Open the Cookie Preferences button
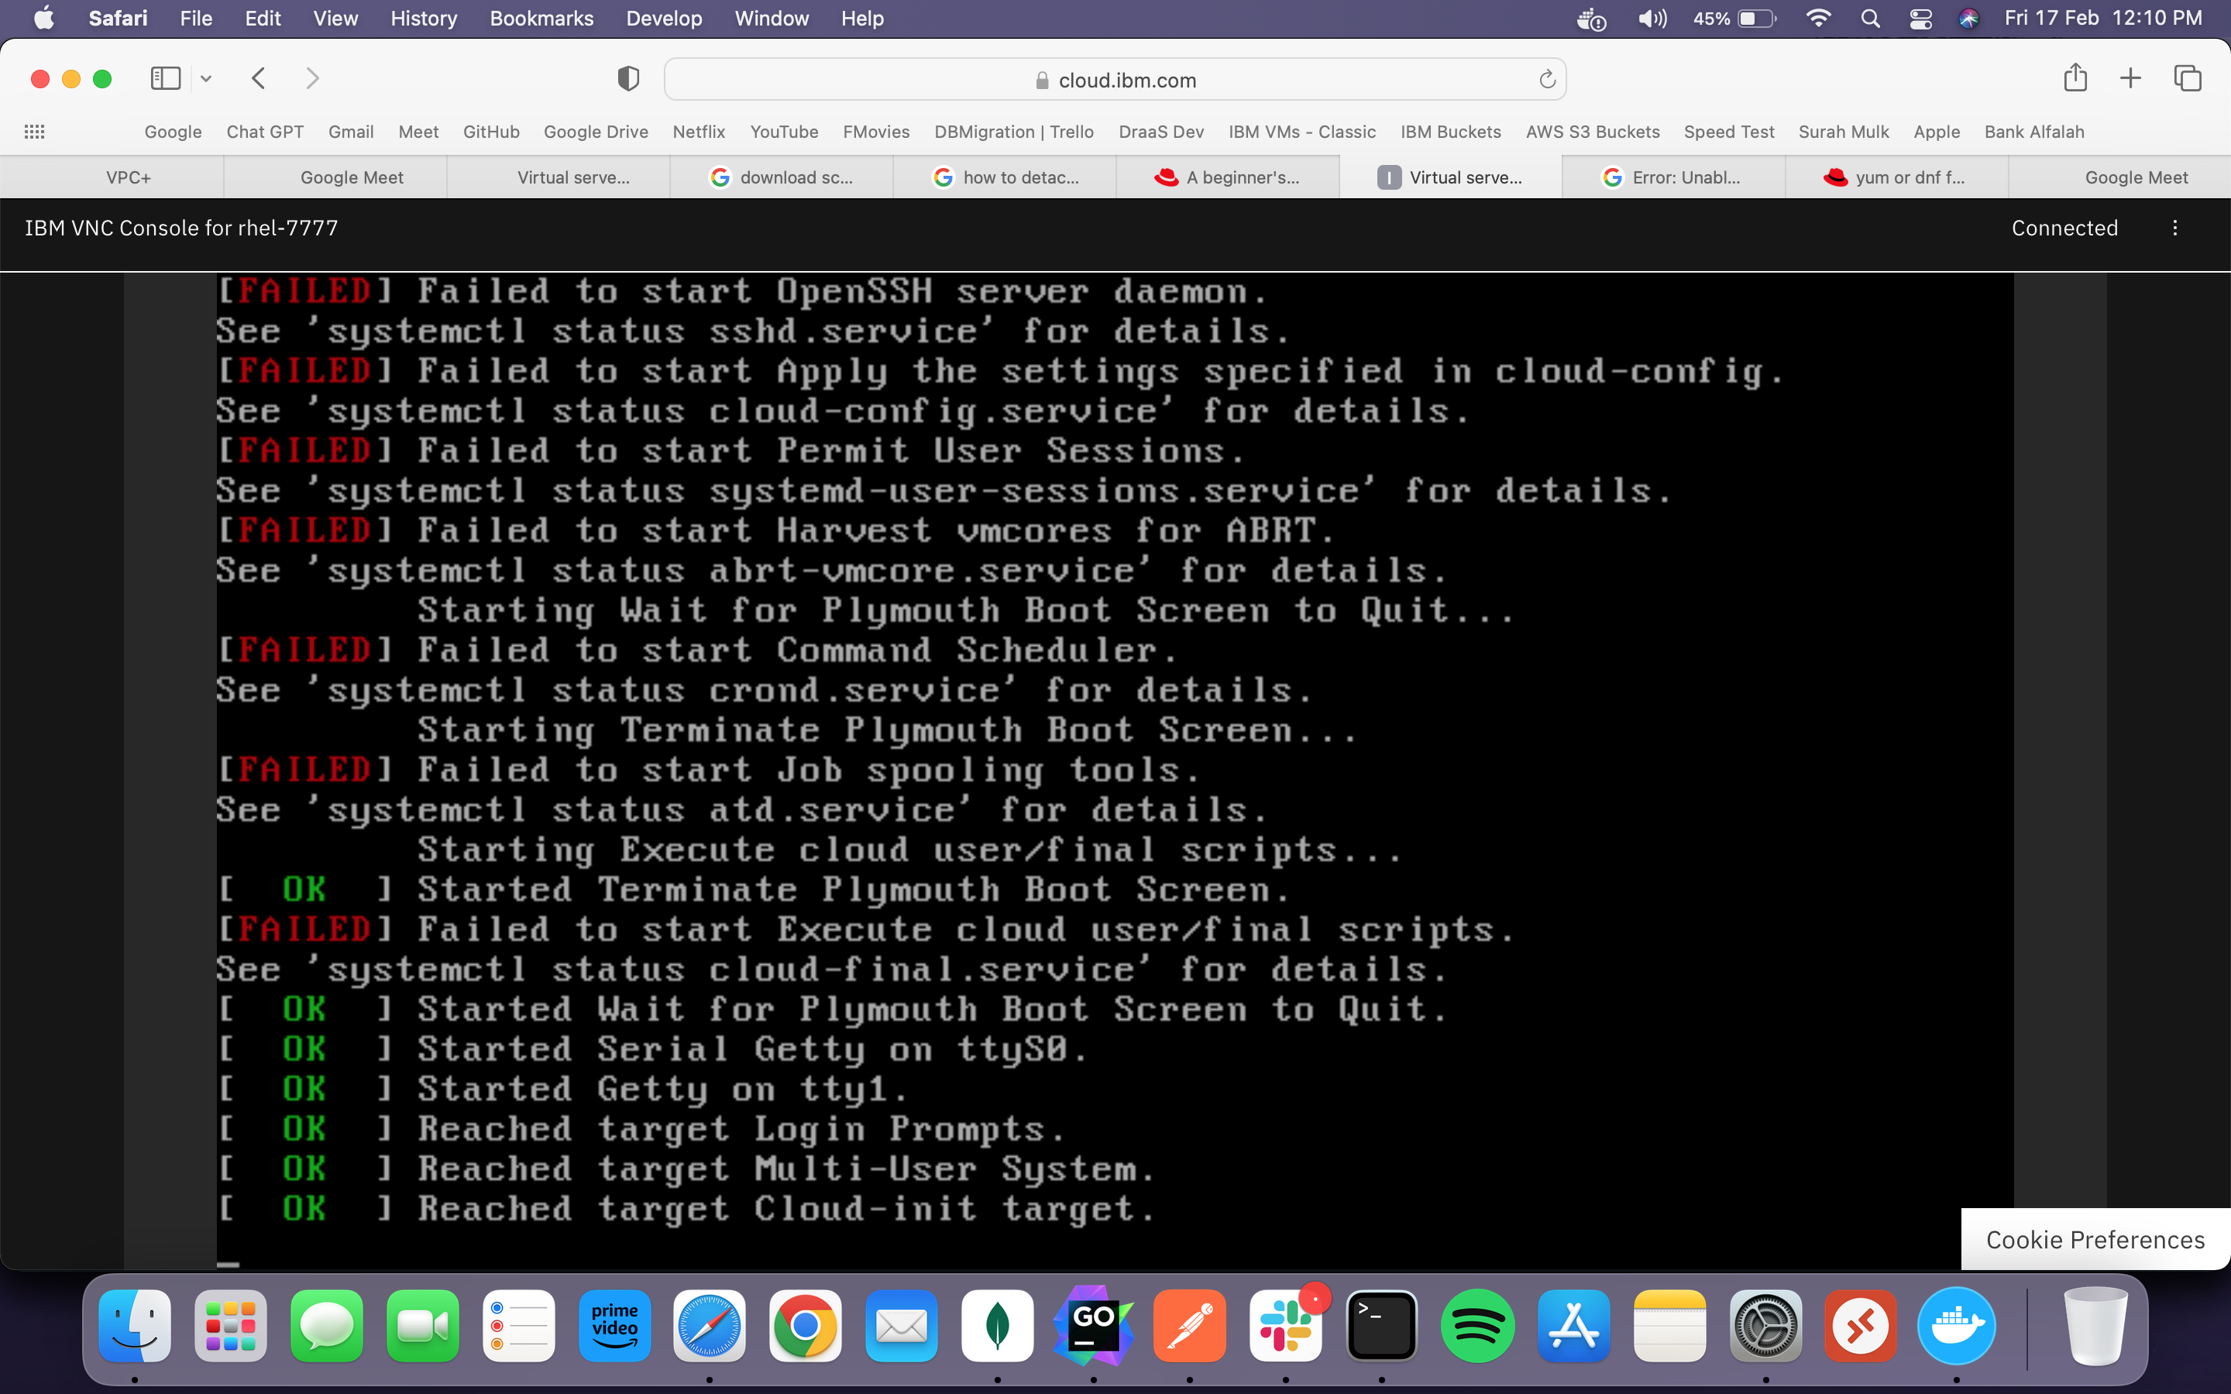Image resolution: width=2231 pixels, height=1394 pixels. [2095, 1239]
